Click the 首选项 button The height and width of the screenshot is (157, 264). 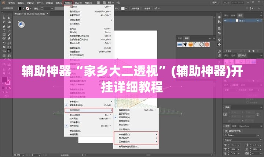[x=147, y=8]
